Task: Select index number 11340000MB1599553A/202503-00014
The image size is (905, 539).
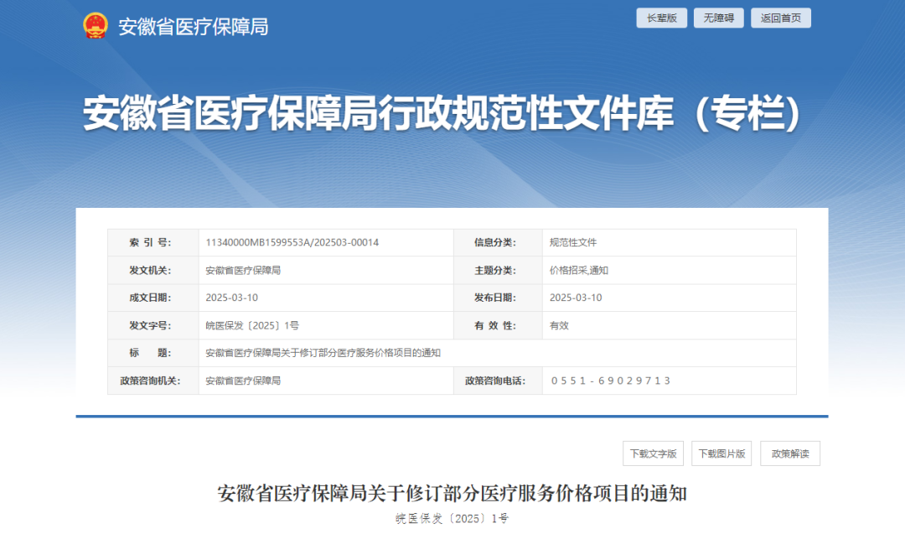Action: [292, 242]
